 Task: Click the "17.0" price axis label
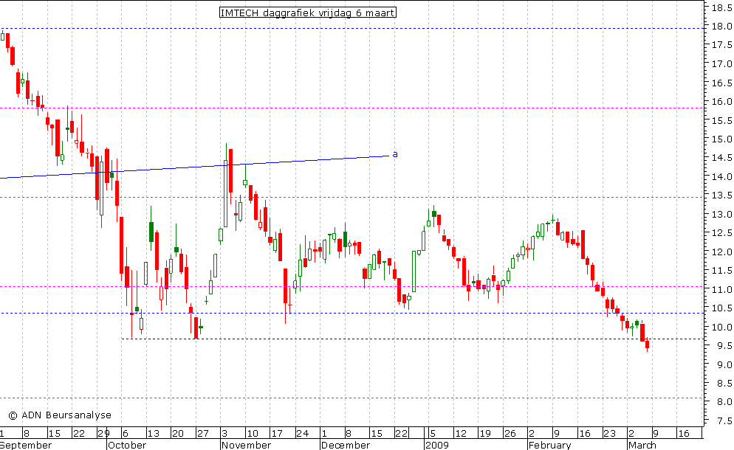point(722,63)
